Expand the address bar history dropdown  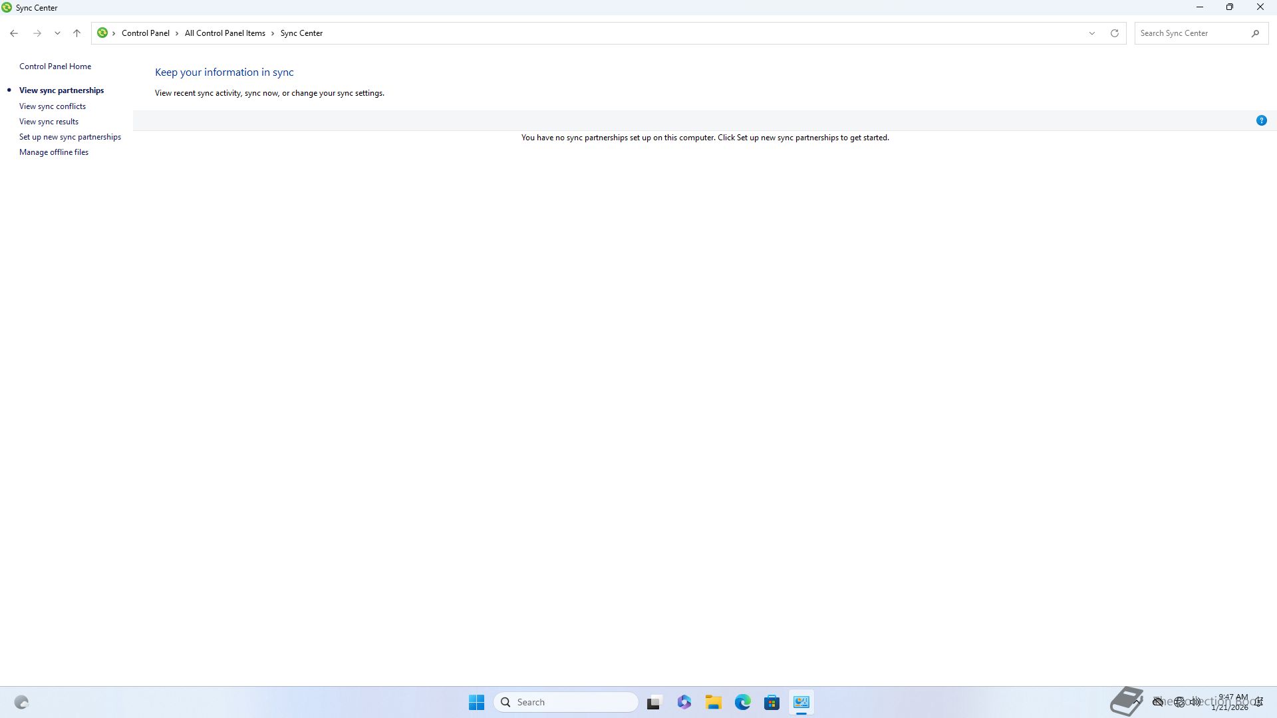1091,33
